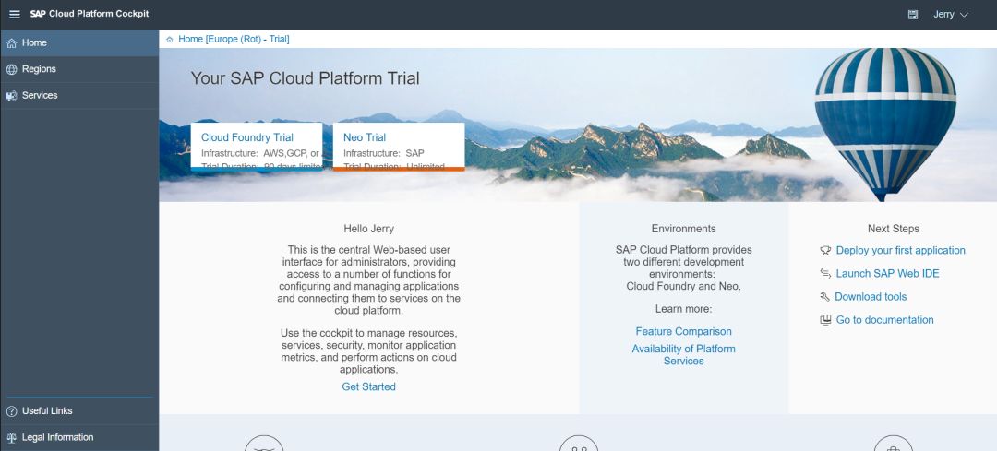Image resolution: width=997 pixels, height=451 pixels.
Task: Open Services in the sidebar
Action: (x=79, y=95)
